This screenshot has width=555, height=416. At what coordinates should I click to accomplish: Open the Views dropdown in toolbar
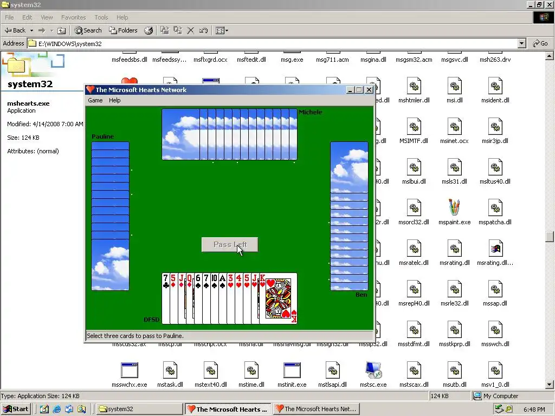click(x=222, y=30)
